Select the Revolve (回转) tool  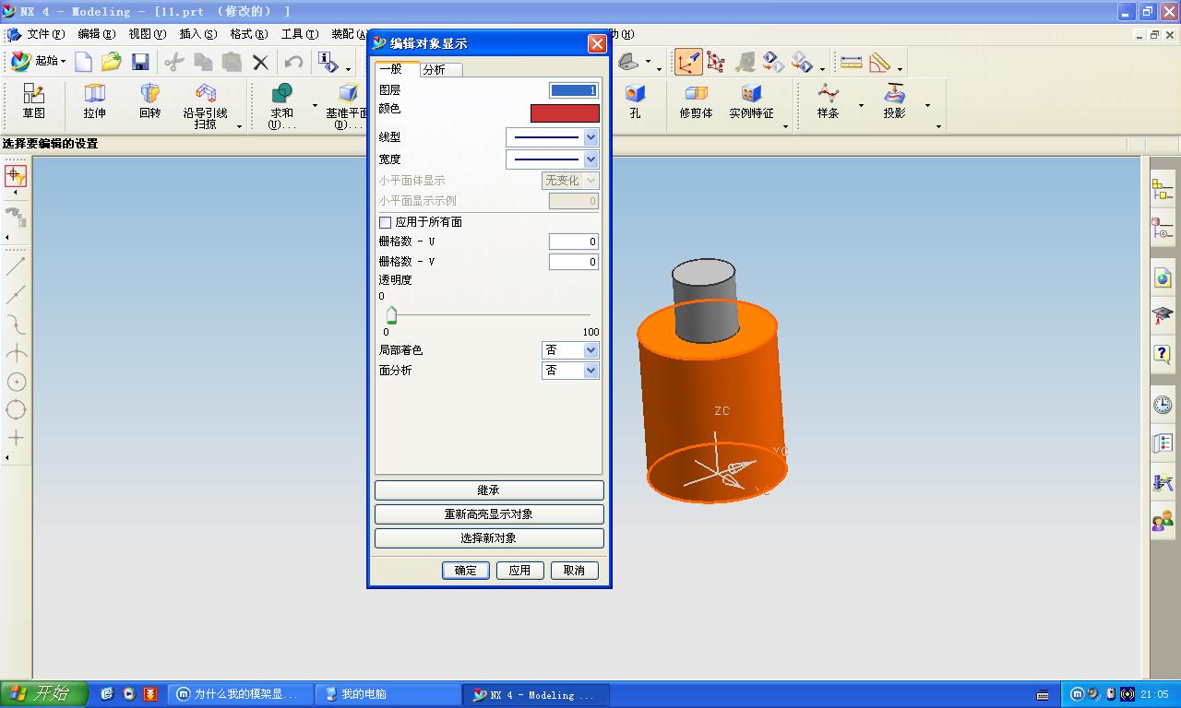click(x=149, y=101)
